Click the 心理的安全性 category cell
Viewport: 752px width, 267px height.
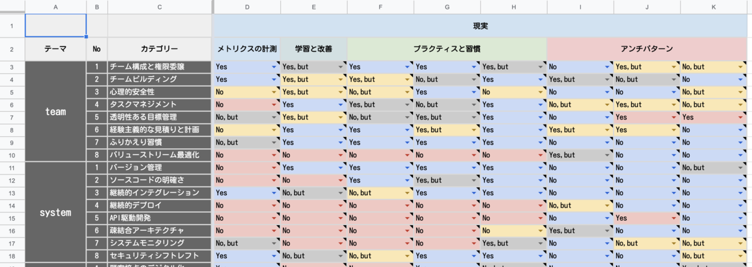click(x=159, y=92)
